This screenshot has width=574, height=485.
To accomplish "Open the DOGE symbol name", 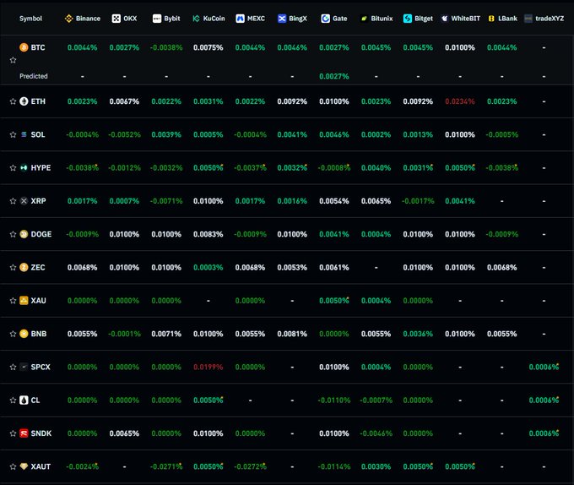I will coord(41,234).
